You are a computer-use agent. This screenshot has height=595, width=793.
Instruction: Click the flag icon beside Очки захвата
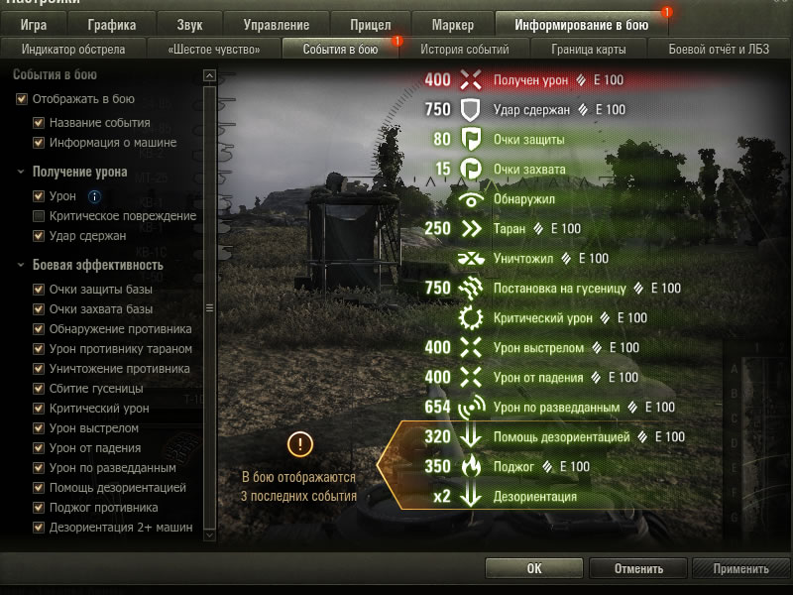point(470,169)
